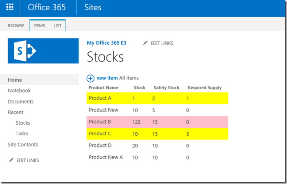Click the Office 365 brand link
This screenshot has width=287, height=184.
point(46,8)
